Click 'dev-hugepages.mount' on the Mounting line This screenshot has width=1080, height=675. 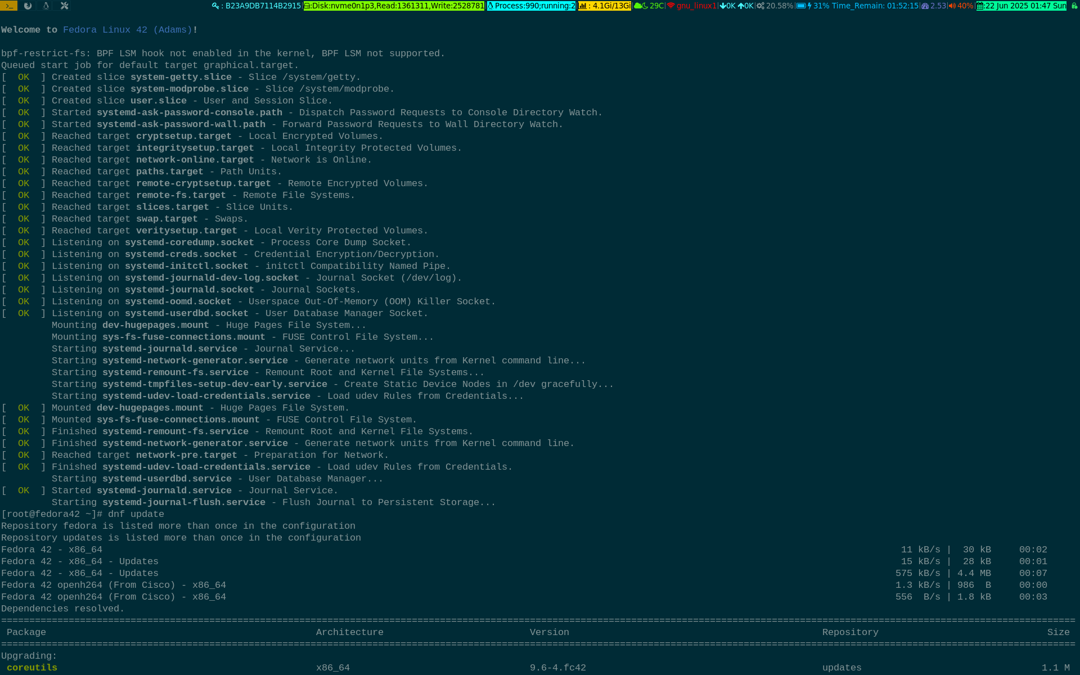(x=156, y=325)
